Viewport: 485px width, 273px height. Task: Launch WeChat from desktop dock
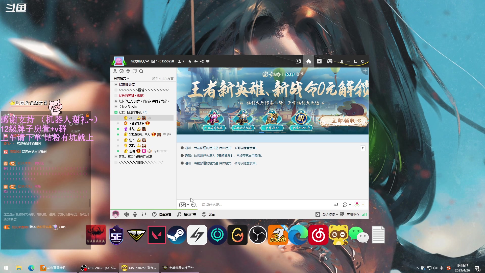(x=359, y=235)
